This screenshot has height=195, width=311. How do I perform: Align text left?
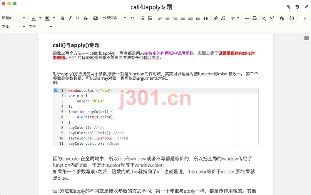(160, 18)
